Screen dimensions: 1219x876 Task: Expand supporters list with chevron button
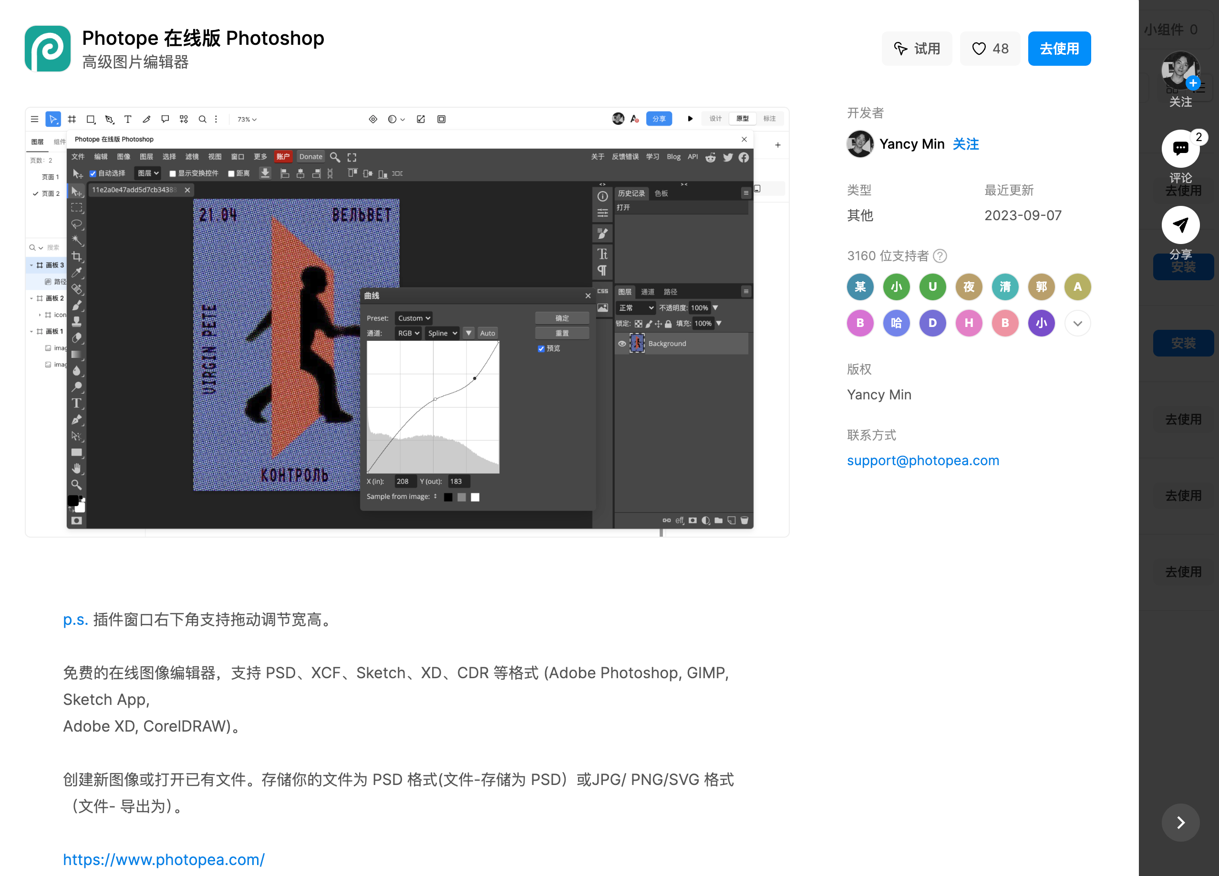click(1078, 323)
